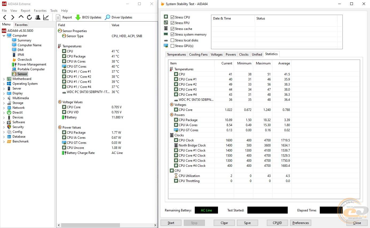Go back with the left arrow toolbar icon
The image size is (370, 228).
[5, 17]
